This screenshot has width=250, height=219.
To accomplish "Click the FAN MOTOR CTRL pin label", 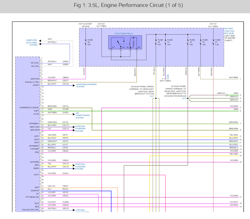I will [x=30, y=210].
